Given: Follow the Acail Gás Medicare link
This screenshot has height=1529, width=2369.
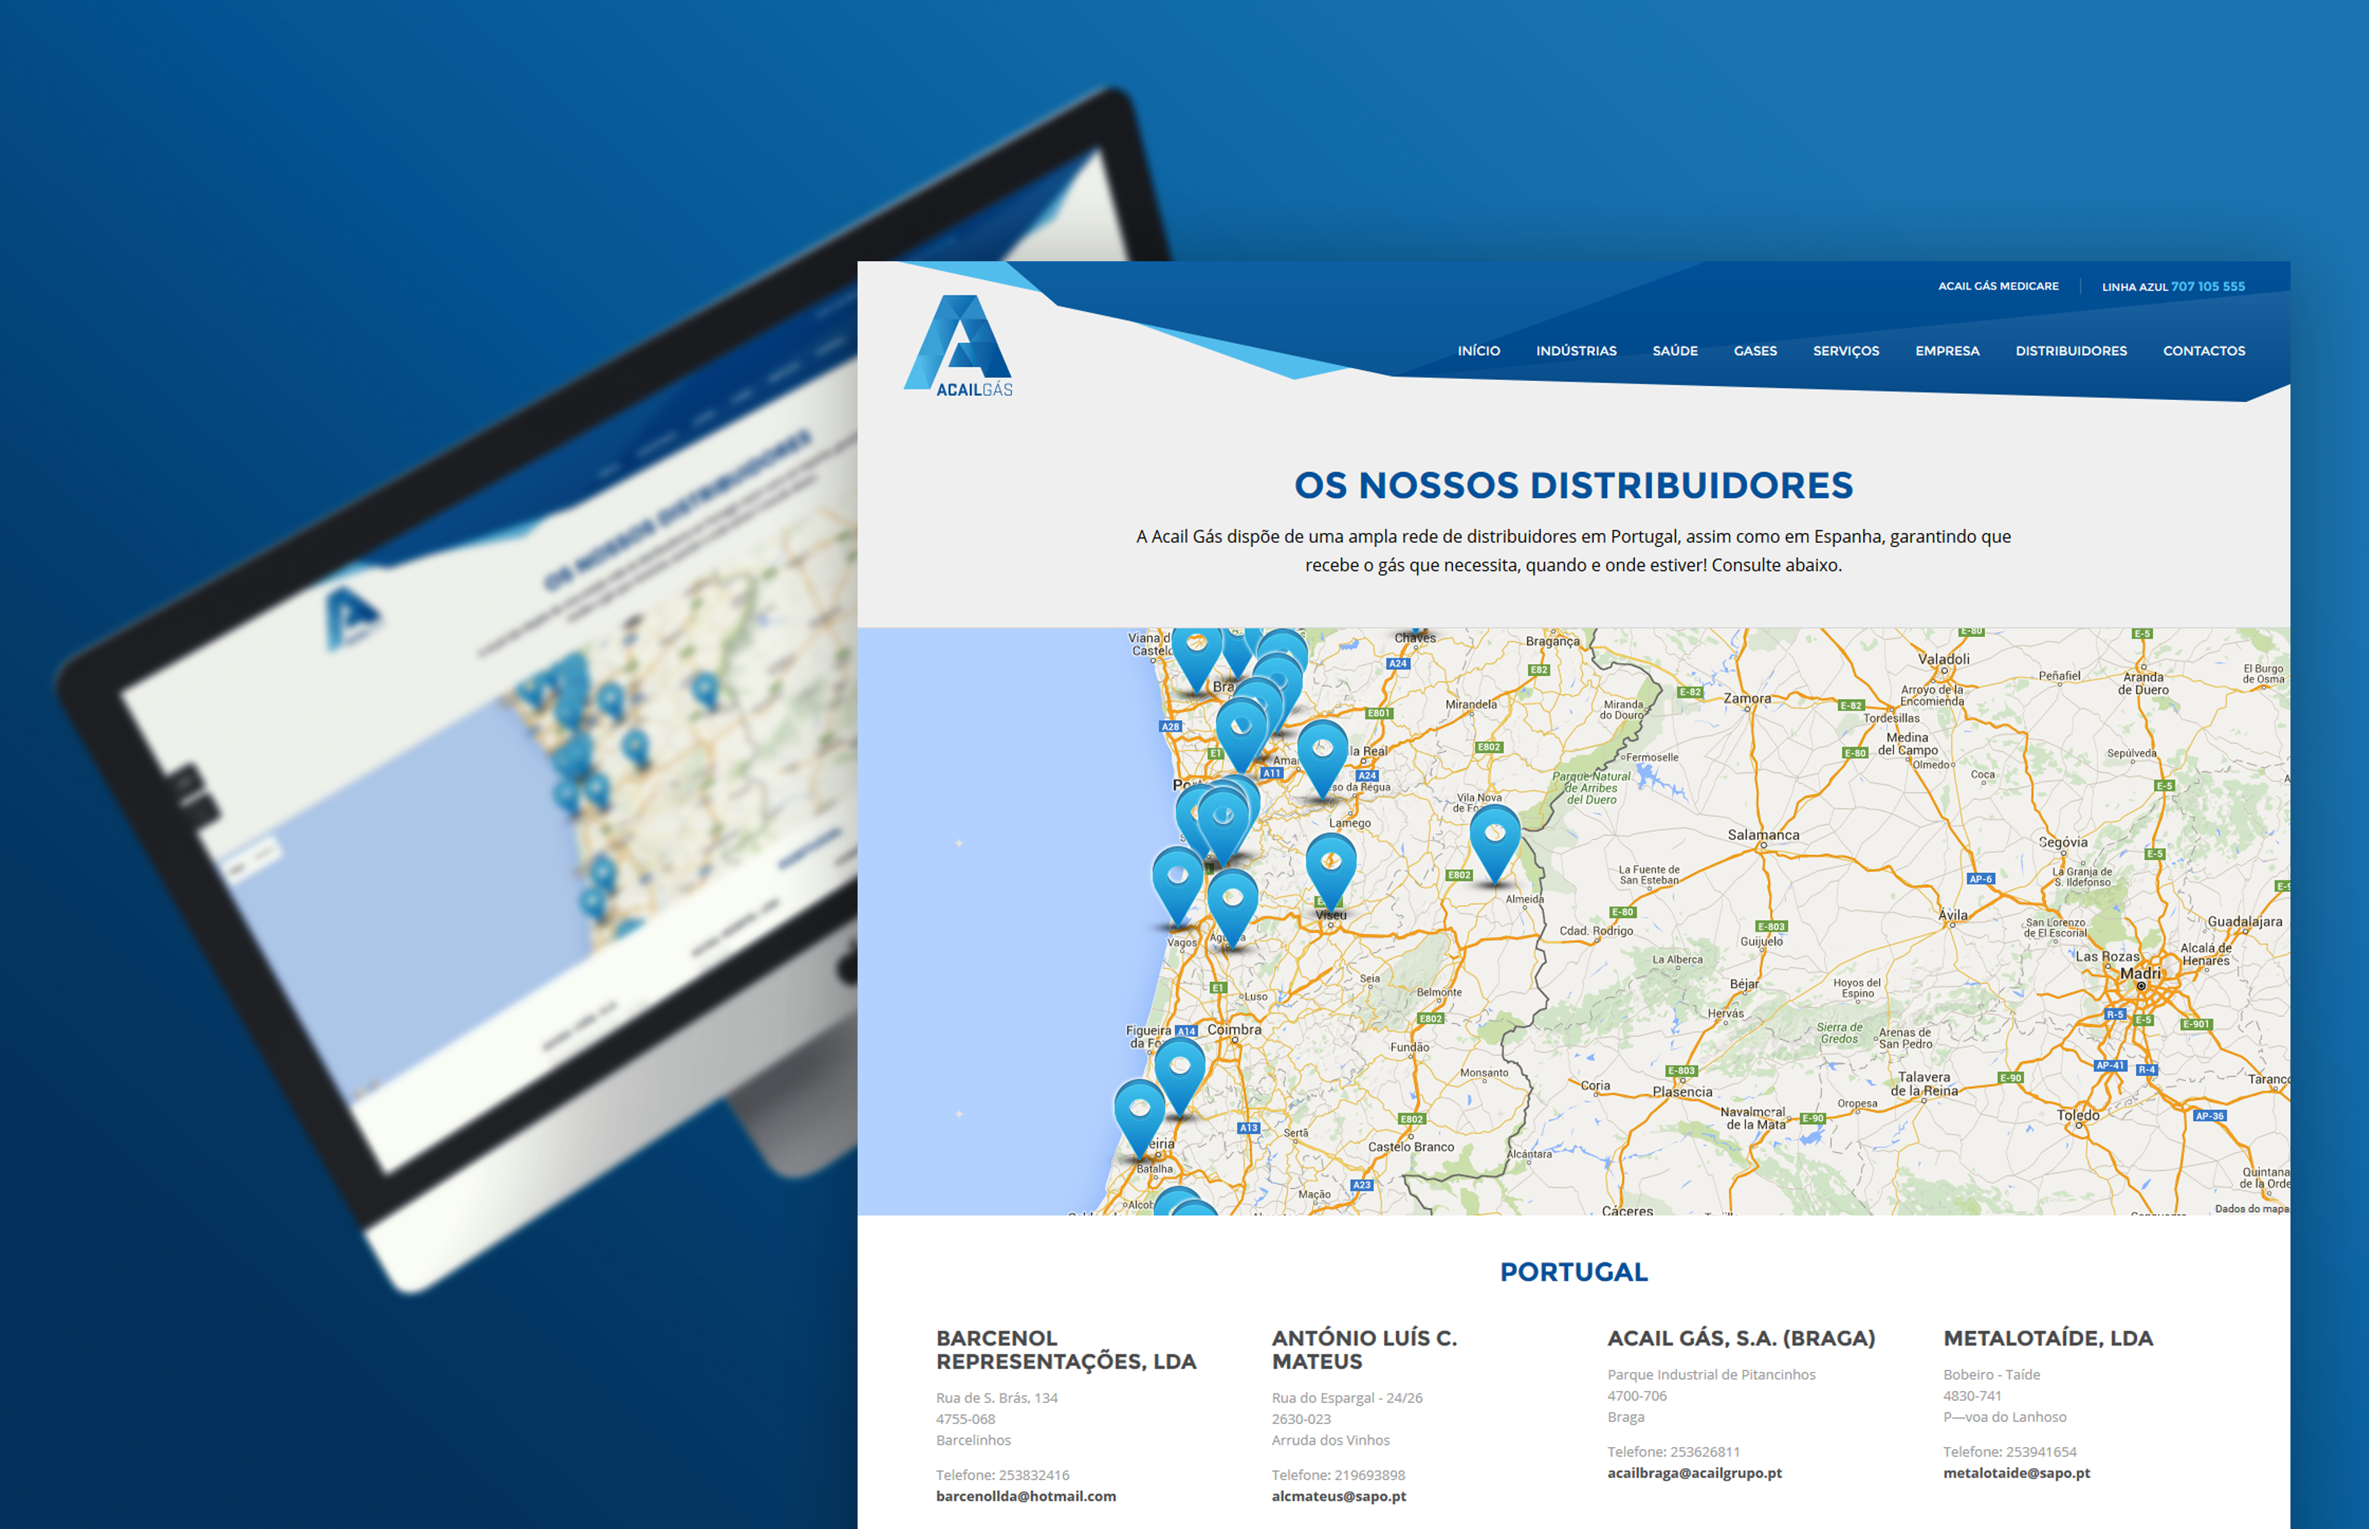Looking at the screenshot, I should point(1997,286).
